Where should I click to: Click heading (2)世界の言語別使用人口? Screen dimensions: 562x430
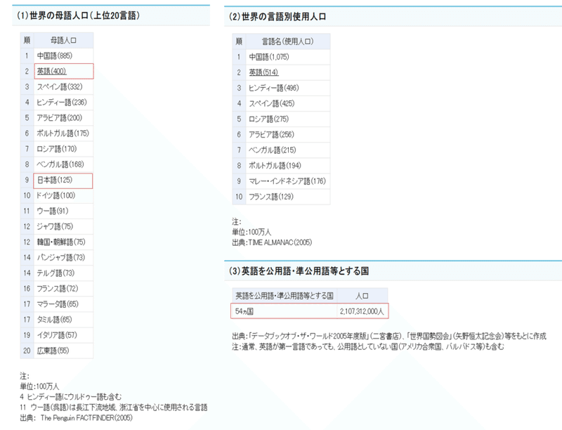pos(277,16)
